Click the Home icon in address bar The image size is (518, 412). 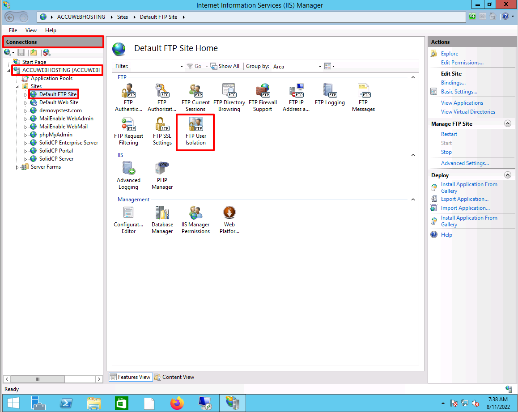tap(493, 17)
